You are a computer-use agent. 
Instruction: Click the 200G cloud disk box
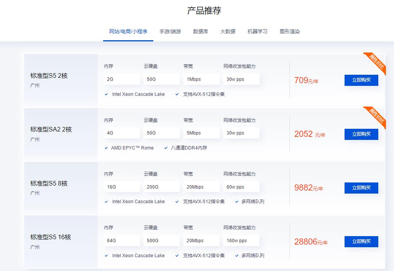(x=162, y=187)
